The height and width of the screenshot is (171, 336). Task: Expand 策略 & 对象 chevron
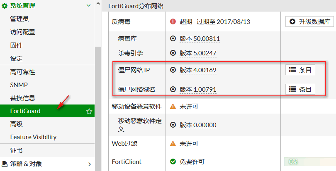90,164
